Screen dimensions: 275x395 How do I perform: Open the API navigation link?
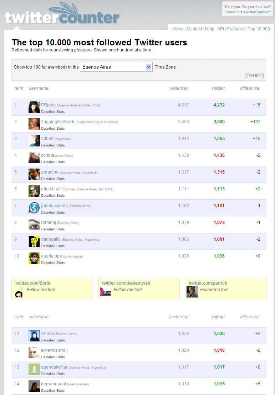pyautogui.click(x=221, y=29)
